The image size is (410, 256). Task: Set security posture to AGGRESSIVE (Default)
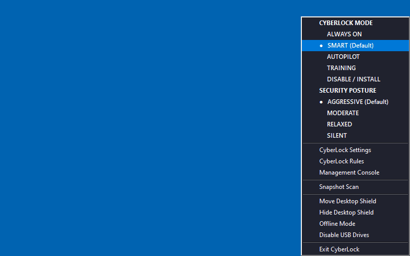(358, 102)
